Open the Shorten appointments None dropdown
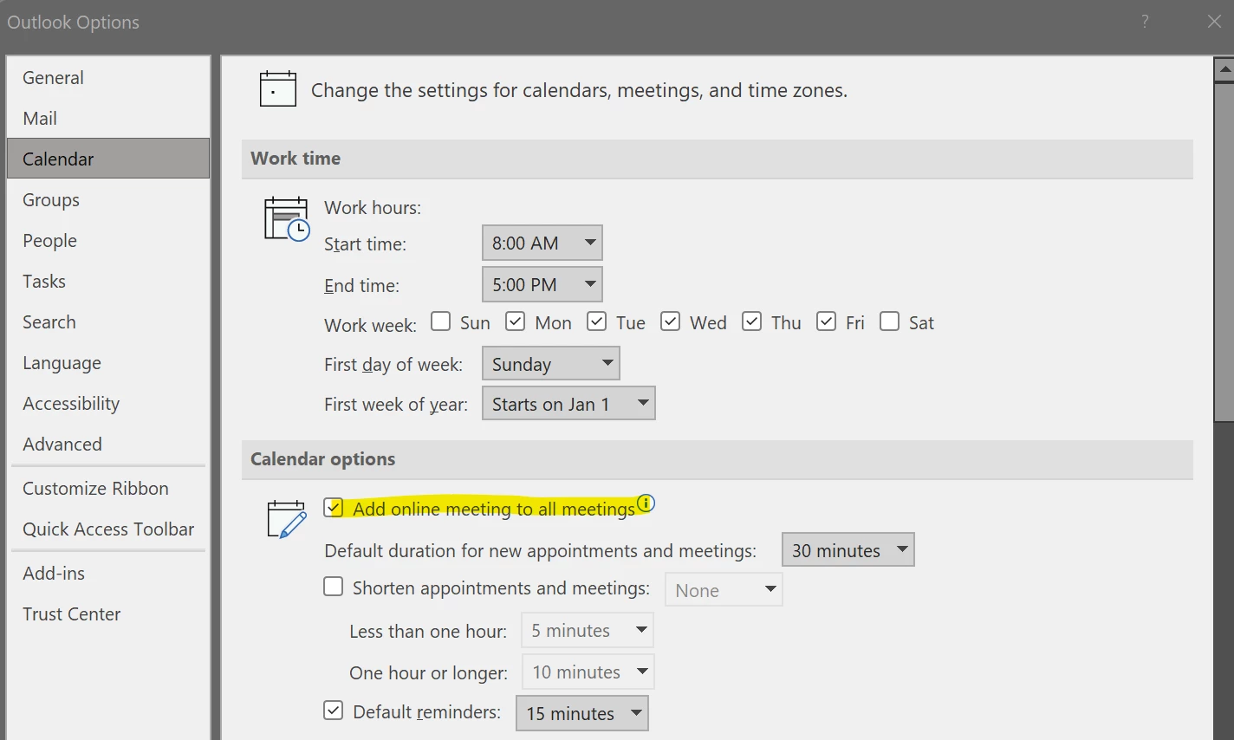This screenshot has height=740, width=1234. (724, 589)
